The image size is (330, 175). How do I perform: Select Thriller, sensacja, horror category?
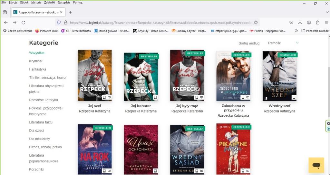pos(48,77)
